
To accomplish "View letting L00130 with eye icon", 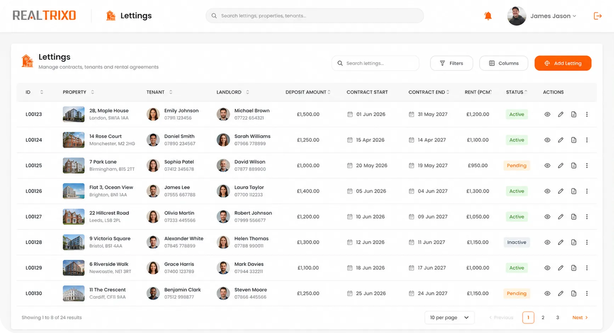I will 547,293.
